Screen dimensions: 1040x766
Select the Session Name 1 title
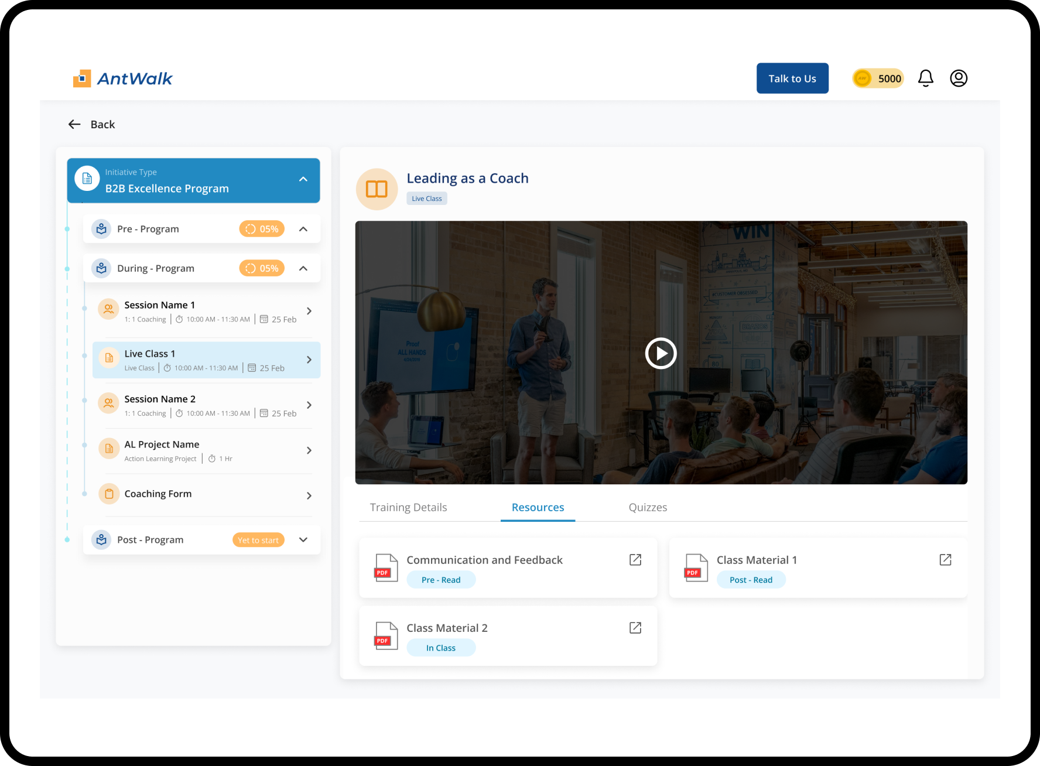pos(159,305)
